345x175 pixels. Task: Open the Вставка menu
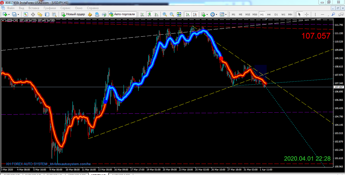[x=34, y=8]
